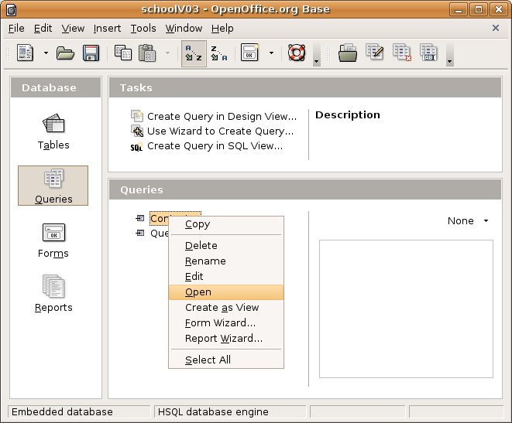Choose Open from context menu
The height and width of the screenshot is (423, 512).
(226, 292)
